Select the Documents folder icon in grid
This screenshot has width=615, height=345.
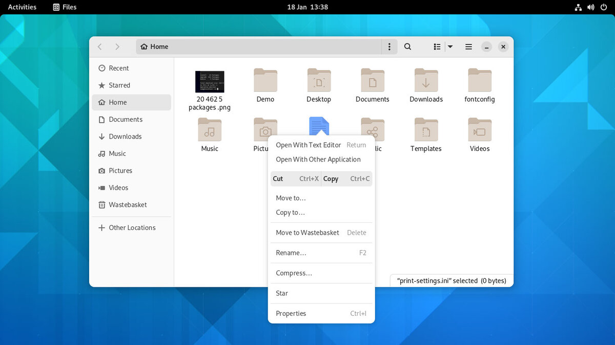point(373,80)
